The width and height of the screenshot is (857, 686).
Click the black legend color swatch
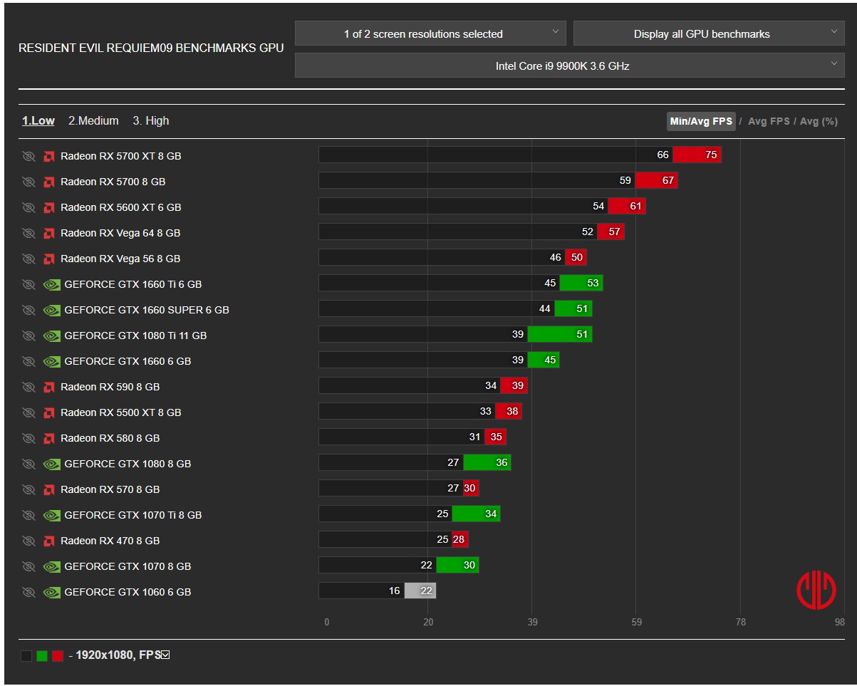pos(26,656)
